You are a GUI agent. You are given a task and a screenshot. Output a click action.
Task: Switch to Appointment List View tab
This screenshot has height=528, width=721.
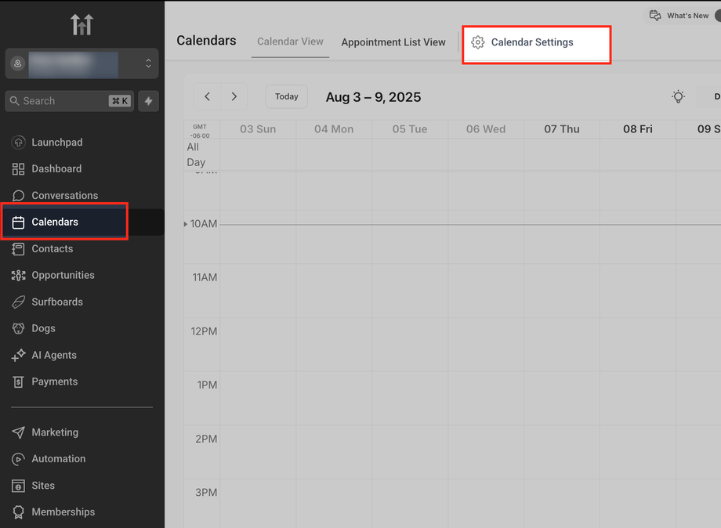pos(393,42)
